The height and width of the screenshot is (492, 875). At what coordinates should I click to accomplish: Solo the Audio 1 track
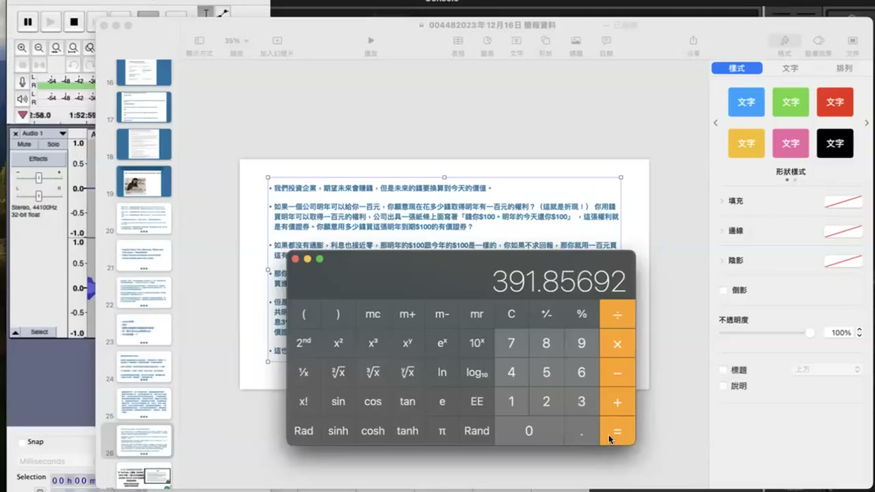pos(53,144)
